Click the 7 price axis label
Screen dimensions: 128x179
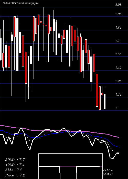point(116,108)
